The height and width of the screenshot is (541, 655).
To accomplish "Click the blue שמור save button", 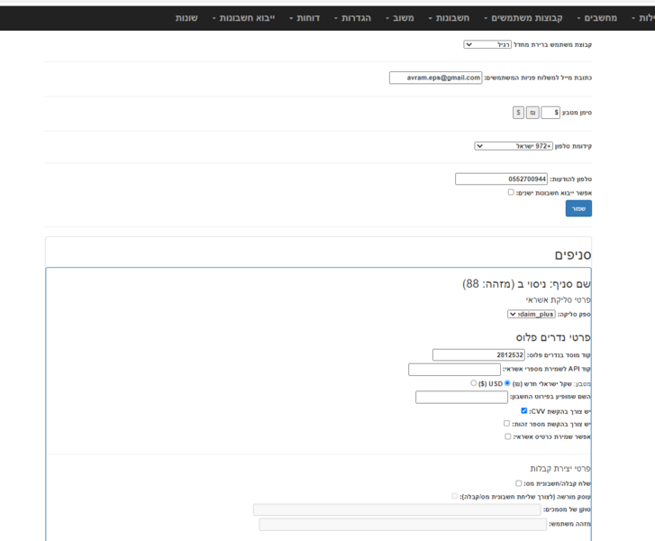I will click(x=578, y=208).
